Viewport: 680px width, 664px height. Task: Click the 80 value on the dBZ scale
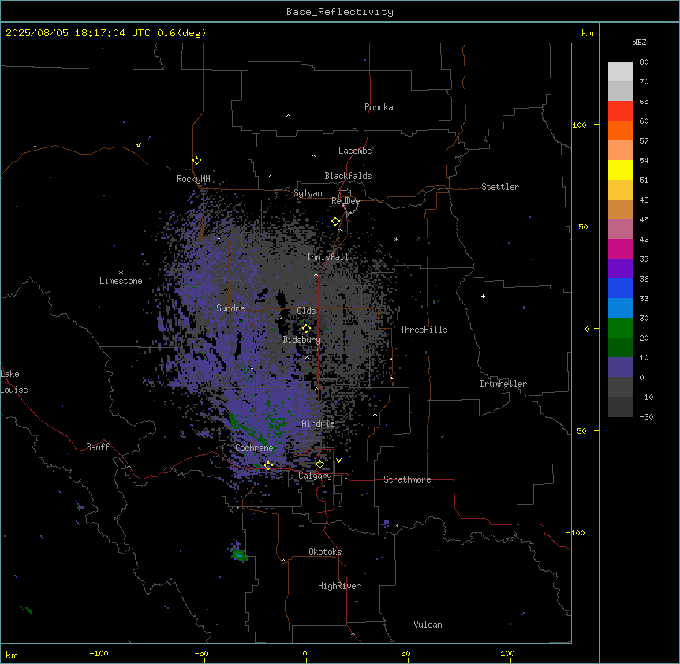pyautogui.click(x=644, y=62)
